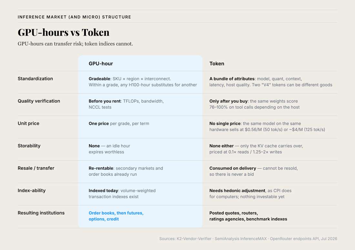Click '76–100% on tool calls depending on the host'
Screen dimensions: 355x250
(x=255, y=107)
